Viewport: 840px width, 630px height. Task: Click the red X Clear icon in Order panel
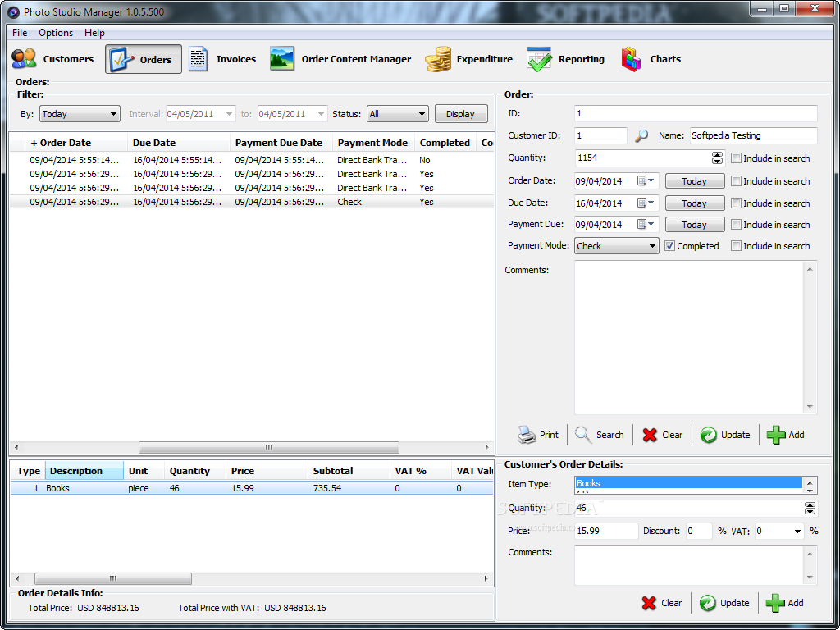tap(650, 435)
